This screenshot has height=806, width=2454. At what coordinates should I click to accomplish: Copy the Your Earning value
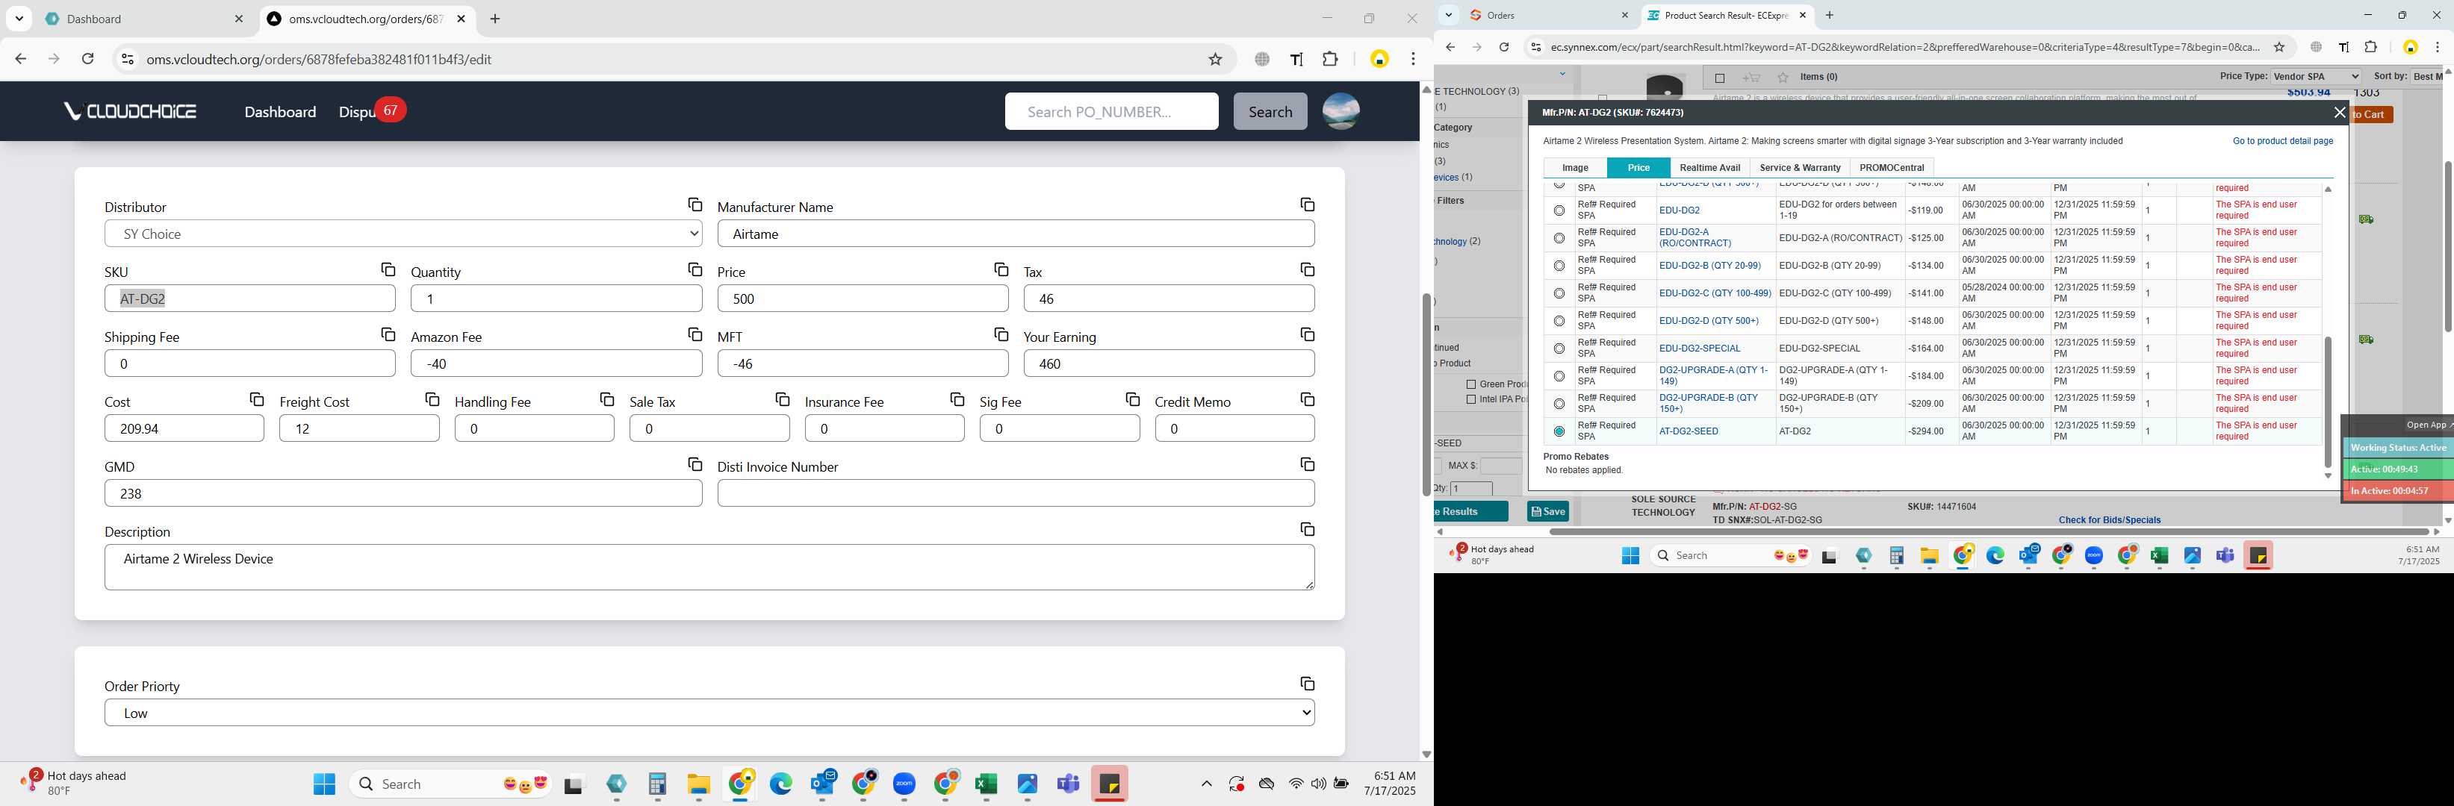tap(1307, 334)
